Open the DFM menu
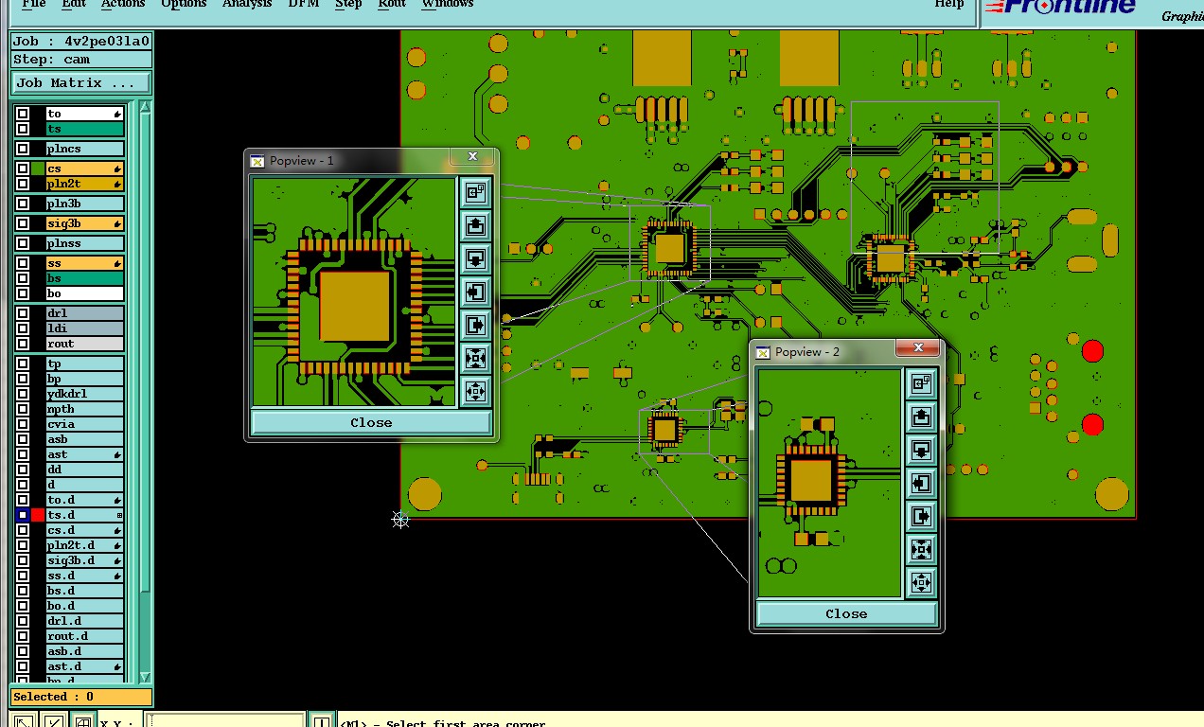 (303, 4)
